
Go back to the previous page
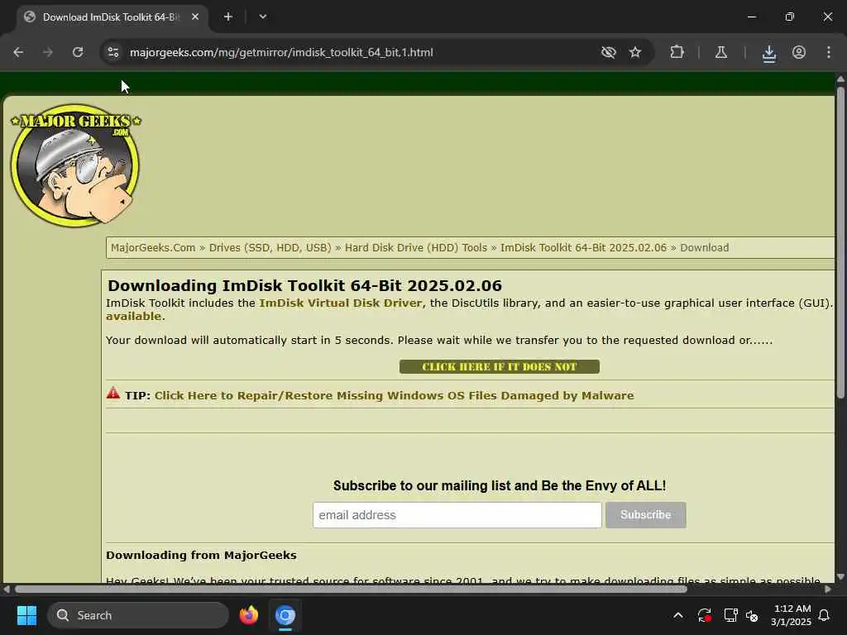18,52
